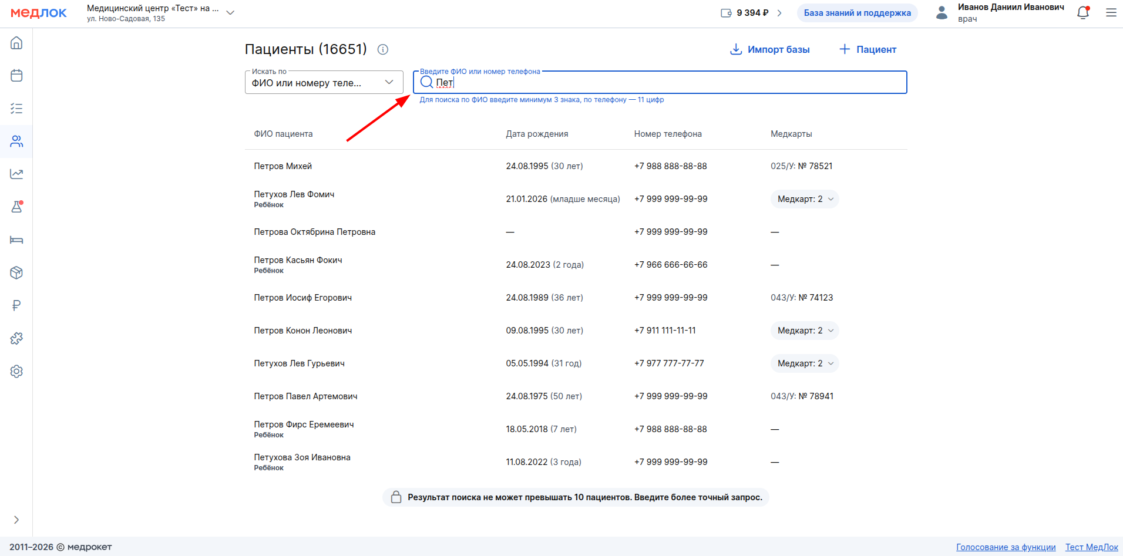Open the puzzle integrations icon in sidebar
The height and width of the screenshot is (556, 1123).
pos(16,338)
